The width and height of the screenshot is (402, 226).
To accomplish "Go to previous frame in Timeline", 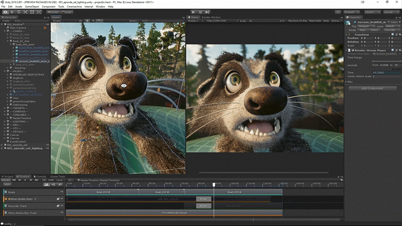I will coord(19,180).
